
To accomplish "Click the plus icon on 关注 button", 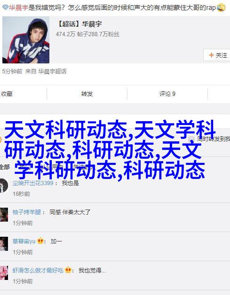I will (x=211, y=55).
